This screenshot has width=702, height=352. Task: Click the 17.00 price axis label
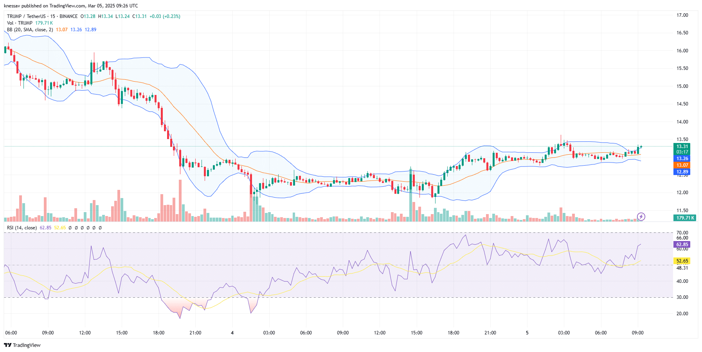pos(682,15)
